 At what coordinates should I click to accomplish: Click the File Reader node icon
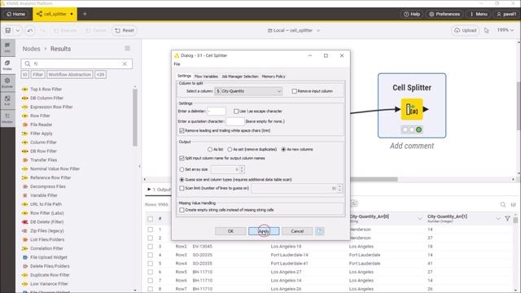pyautogui.click(x=24, y=125)
